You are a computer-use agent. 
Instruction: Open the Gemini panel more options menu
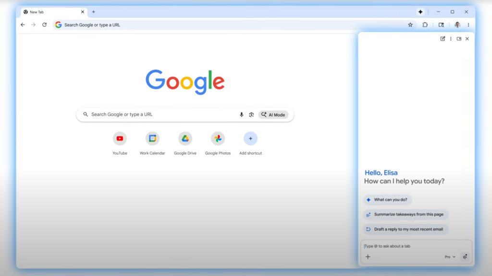tap(451, 39)
